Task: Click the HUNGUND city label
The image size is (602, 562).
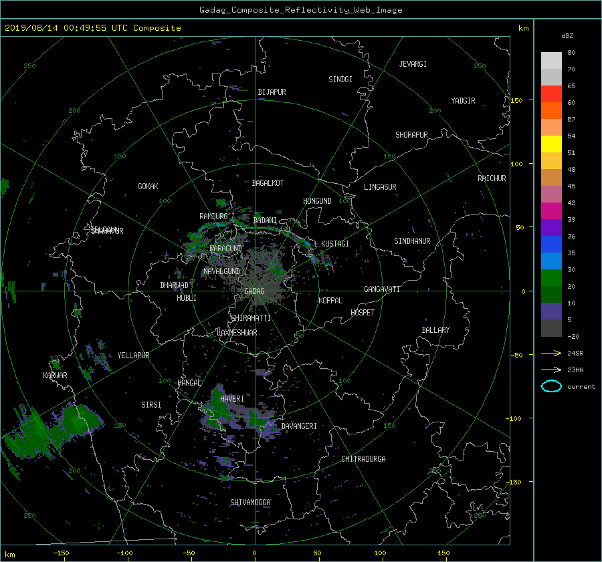Action: pyautogui.click(x=317, y=201)
